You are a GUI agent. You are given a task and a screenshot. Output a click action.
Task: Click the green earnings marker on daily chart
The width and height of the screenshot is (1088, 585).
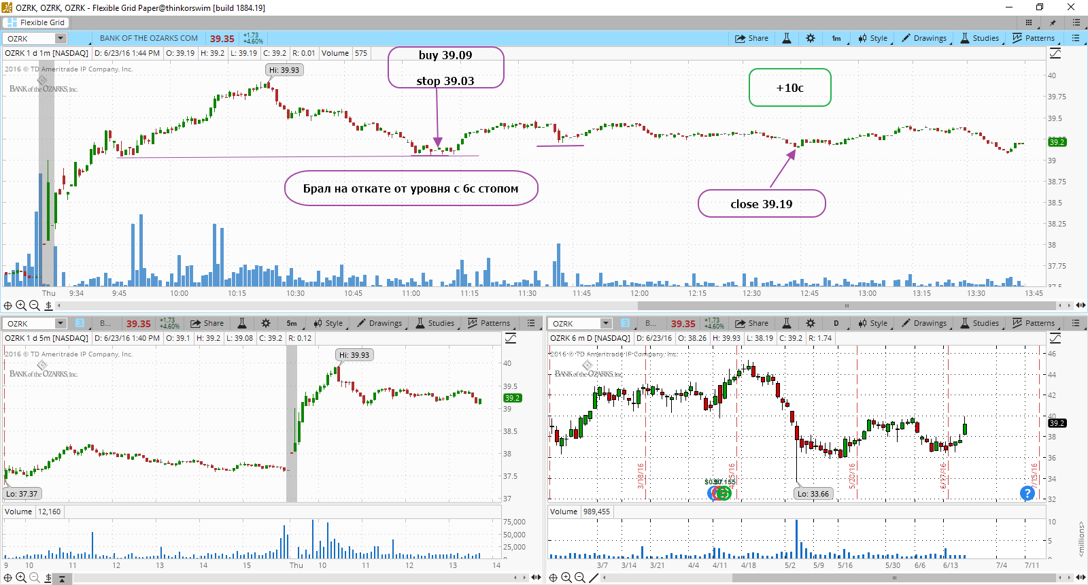pyautogui.click(x=724, y=493)
